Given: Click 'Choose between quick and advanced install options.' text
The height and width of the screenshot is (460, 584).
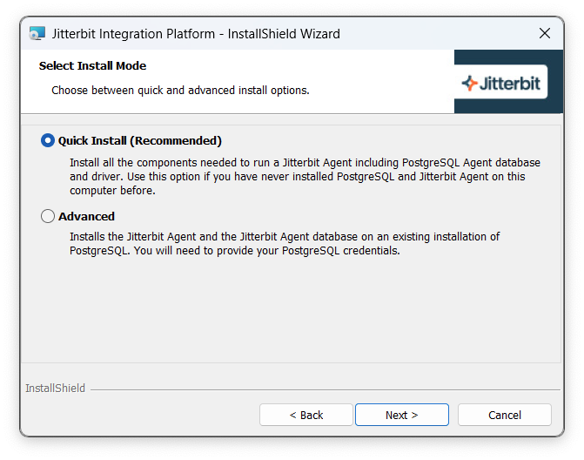Looking at the screenshot, I should point(181,91).
